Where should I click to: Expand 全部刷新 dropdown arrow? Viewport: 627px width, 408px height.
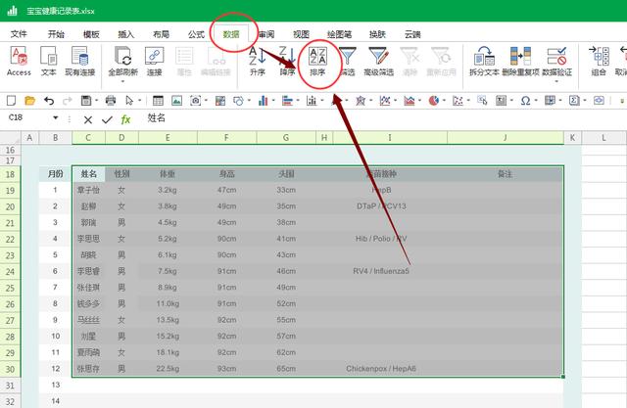pyautogui.click(x=122, y=81)
